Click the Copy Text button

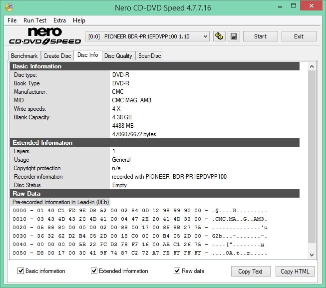[251, 272]
